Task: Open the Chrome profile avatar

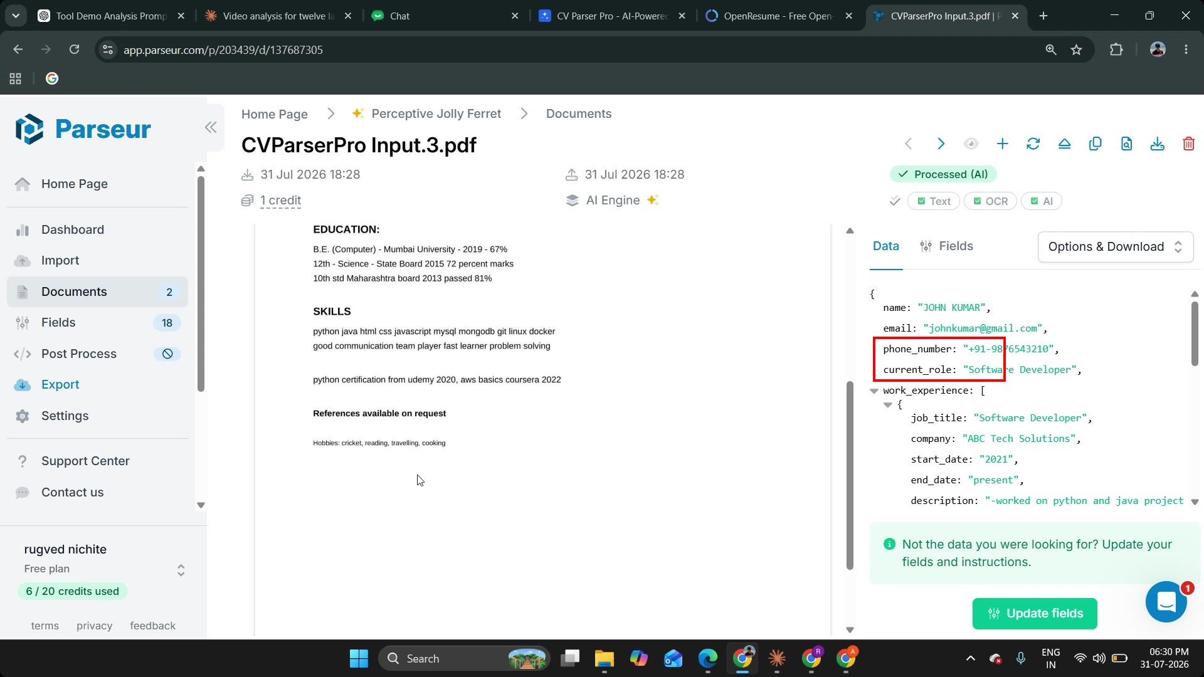Action: click(x=1158, y=50)
